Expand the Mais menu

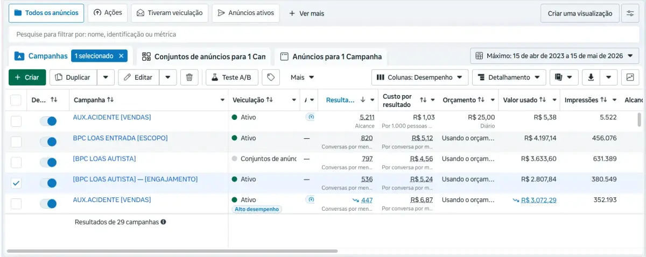click(302, 77)
